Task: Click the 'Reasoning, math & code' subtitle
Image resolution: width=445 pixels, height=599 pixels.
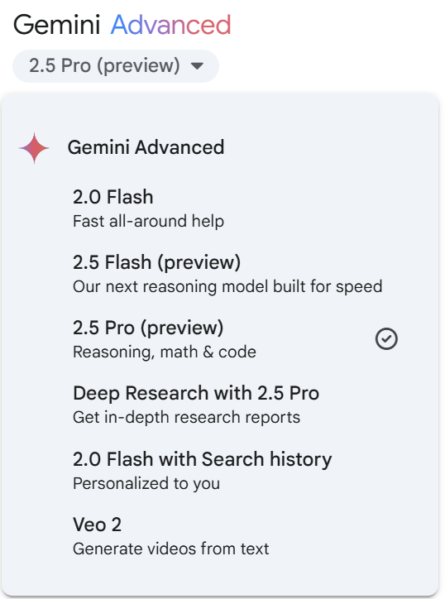Action: coord(165,352)
